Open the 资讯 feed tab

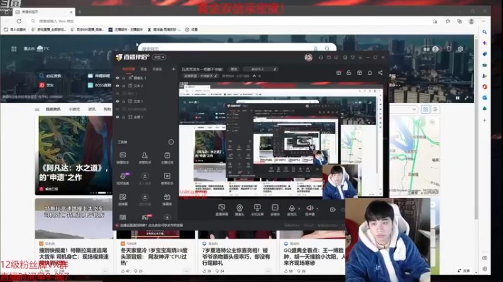pos(92,109)
